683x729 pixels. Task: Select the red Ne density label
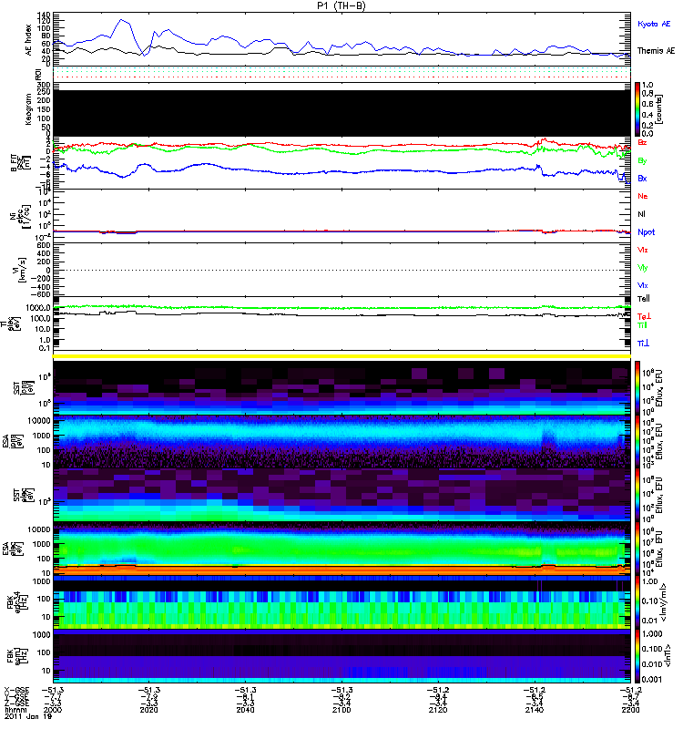click(643, 196)
